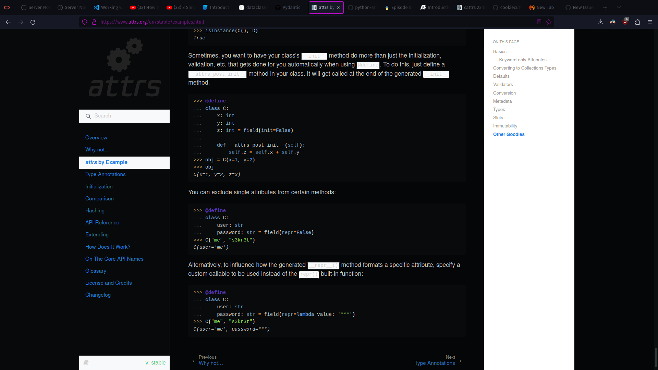The height and width of the screenshot is (370, 658).
Task: Click the magnifier icon in search box
Action: [x=88, y=116]
